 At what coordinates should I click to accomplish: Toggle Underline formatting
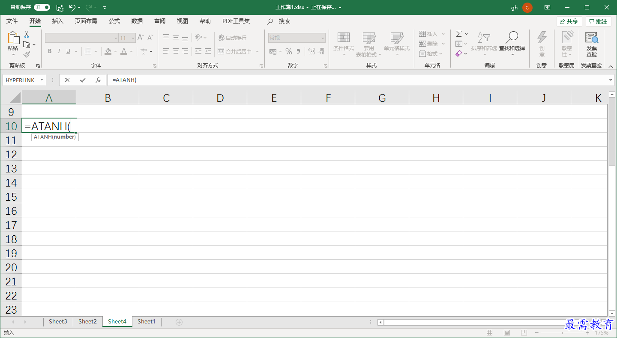[69, 51]
